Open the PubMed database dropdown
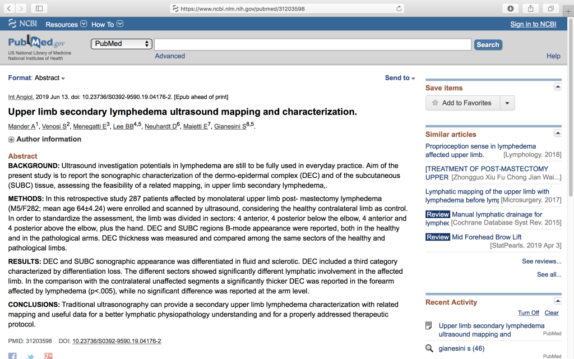The width and height of the screenshot is (574, 359). tap(121, 44)
